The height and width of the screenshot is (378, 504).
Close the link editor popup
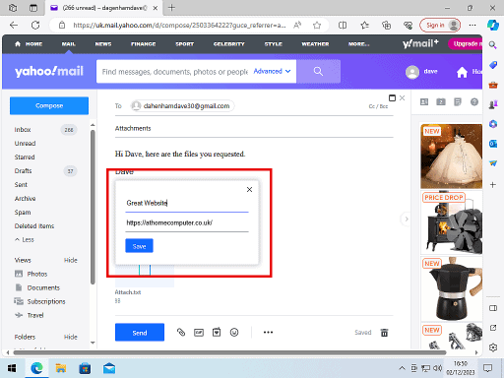point(249,189)
